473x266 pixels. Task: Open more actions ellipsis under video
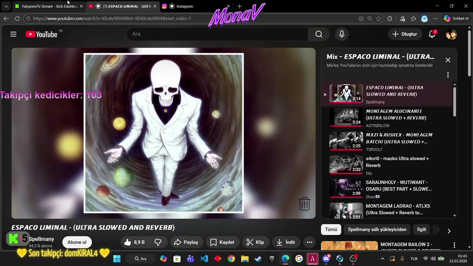point(309,242)
